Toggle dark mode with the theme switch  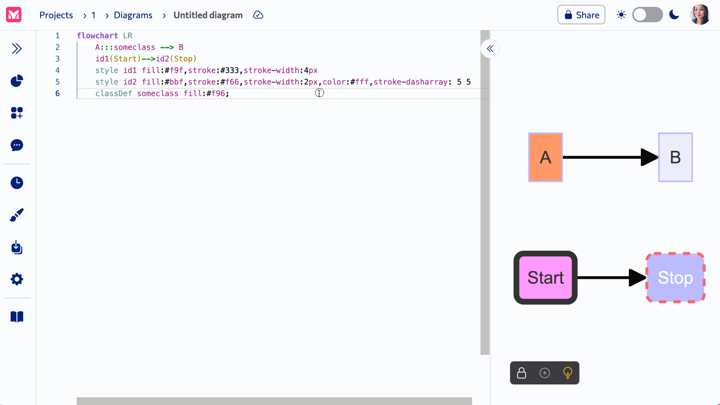pyautogui.click(x=647, y=15)
